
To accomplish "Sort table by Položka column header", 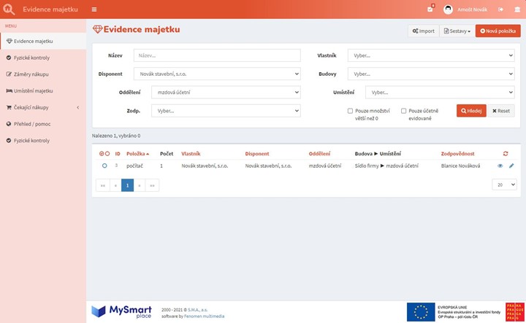I will coord(137,154).
